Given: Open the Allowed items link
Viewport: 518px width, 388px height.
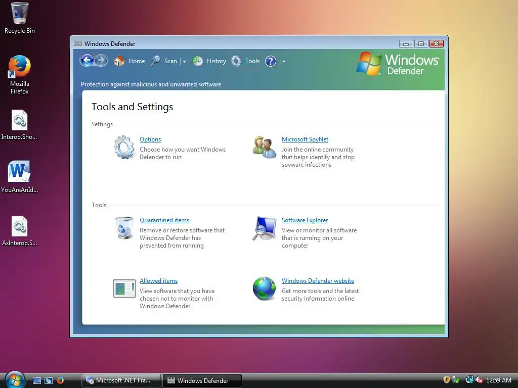Looking at the screenshot, I should [x=158, y=281].
